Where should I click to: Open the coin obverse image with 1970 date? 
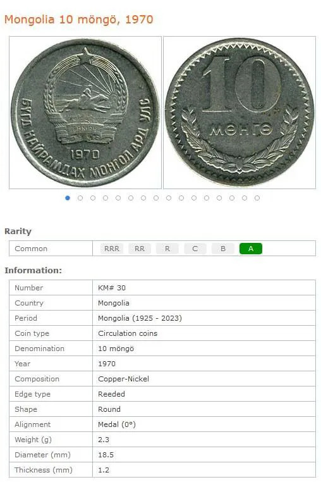coord(85,113)
